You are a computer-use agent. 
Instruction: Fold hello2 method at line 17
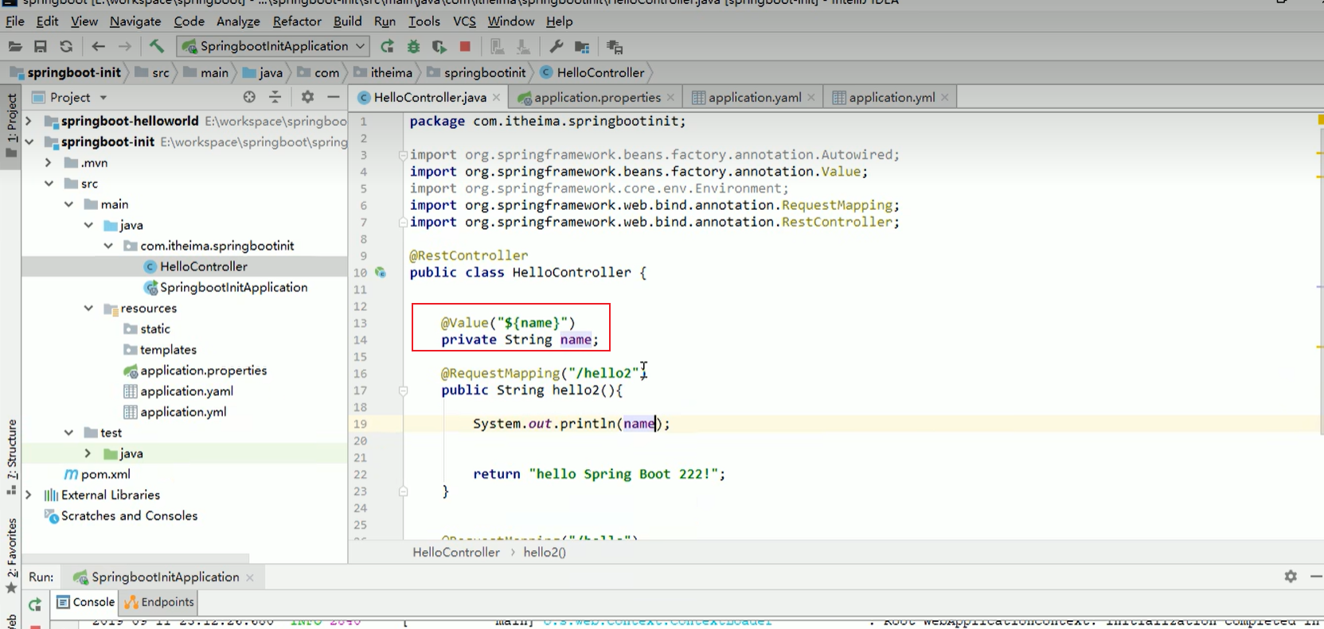(404, 390)
